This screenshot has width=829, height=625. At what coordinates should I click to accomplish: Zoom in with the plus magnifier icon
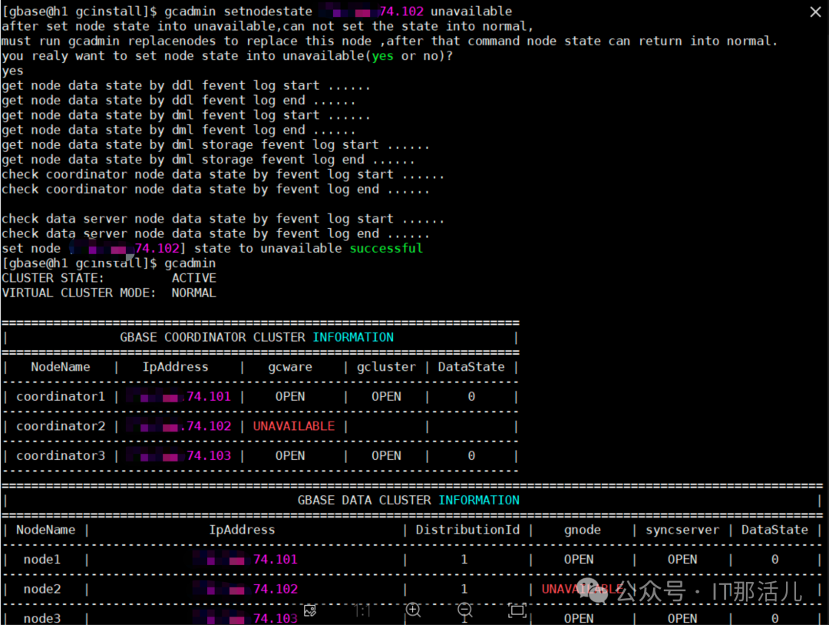(414, 610)
